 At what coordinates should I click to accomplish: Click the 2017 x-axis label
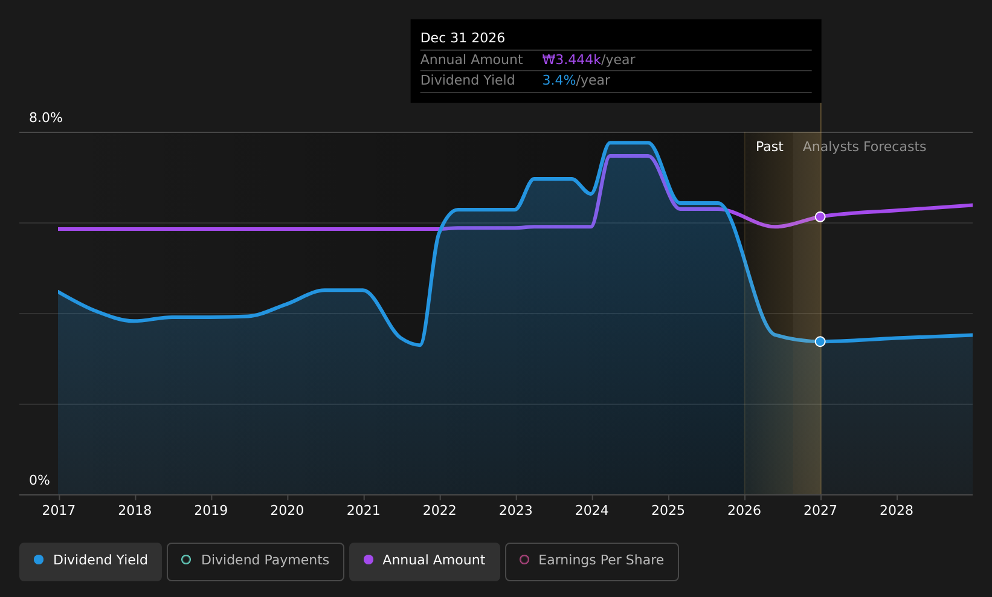[x=59, y=511]
